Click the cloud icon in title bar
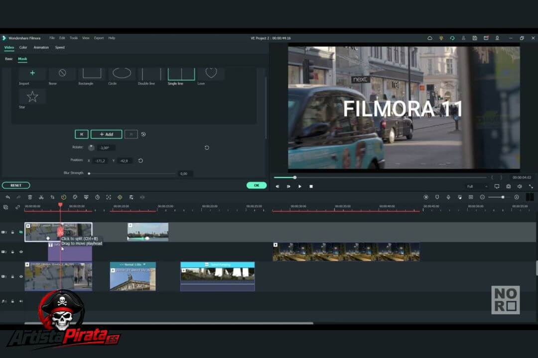The width and height of the screenshot is (538, 358). click(x=429, y=38)
